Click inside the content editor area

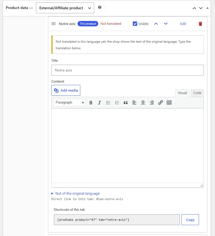tap(128, 145)
